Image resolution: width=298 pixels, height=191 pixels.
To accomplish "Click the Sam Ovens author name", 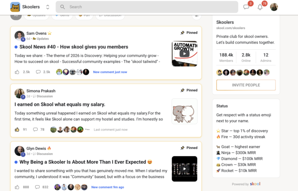I will pos(36,33).
